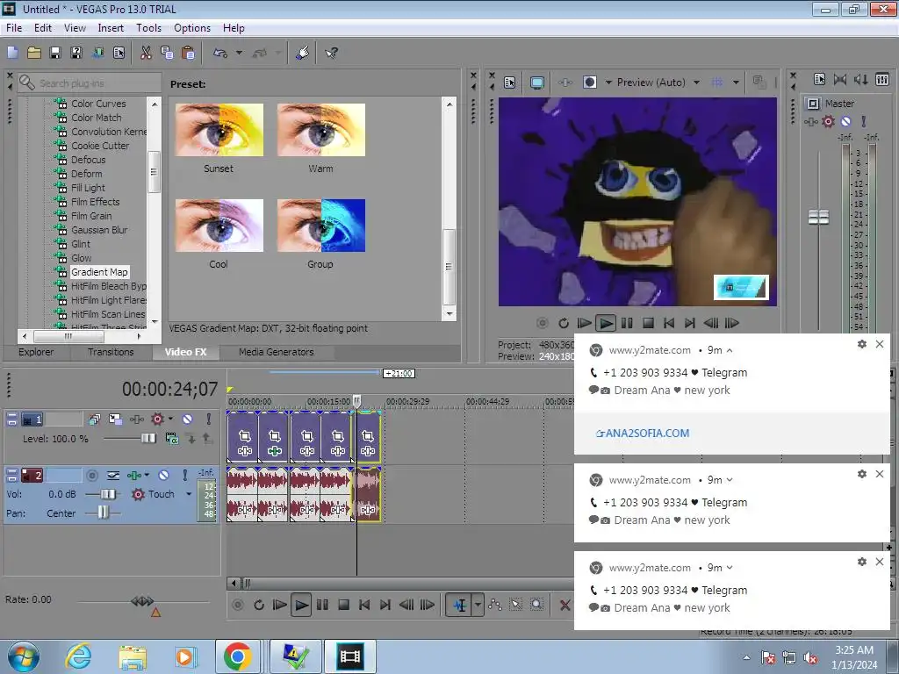Select the Gaussian Blur plug-in

pos(98,230)
